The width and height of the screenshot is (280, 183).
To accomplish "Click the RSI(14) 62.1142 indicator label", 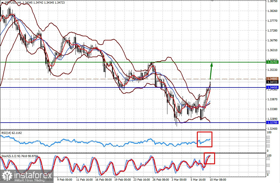I will (x=12, y=133).
